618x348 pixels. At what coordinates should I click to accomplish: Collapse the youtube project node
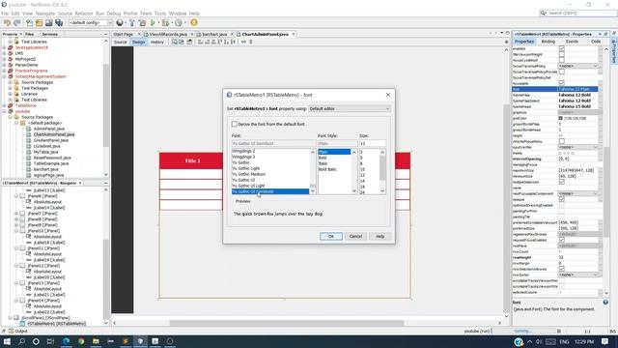click(x=4, y=111)
